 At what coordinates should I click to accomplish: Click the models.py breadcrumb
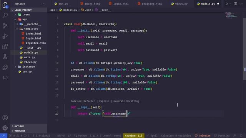[68, 10]
